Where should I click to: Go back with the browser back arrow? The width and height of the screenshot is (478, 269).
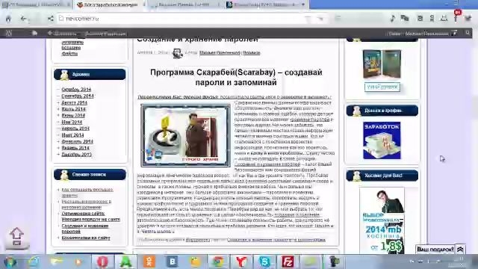tap(23, 19)
